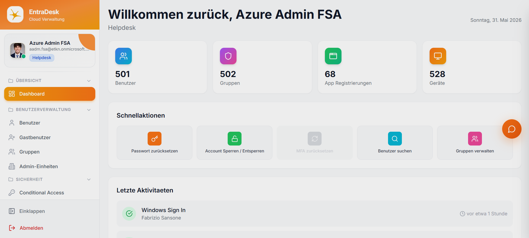Click the clock icon beside vor etwa 1 Stunde
This screenshot has width=529, height=238.
463,214
